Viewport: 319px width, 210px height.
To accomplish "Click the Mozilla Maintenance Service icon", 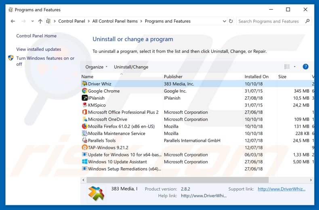I will click(84, 133).
